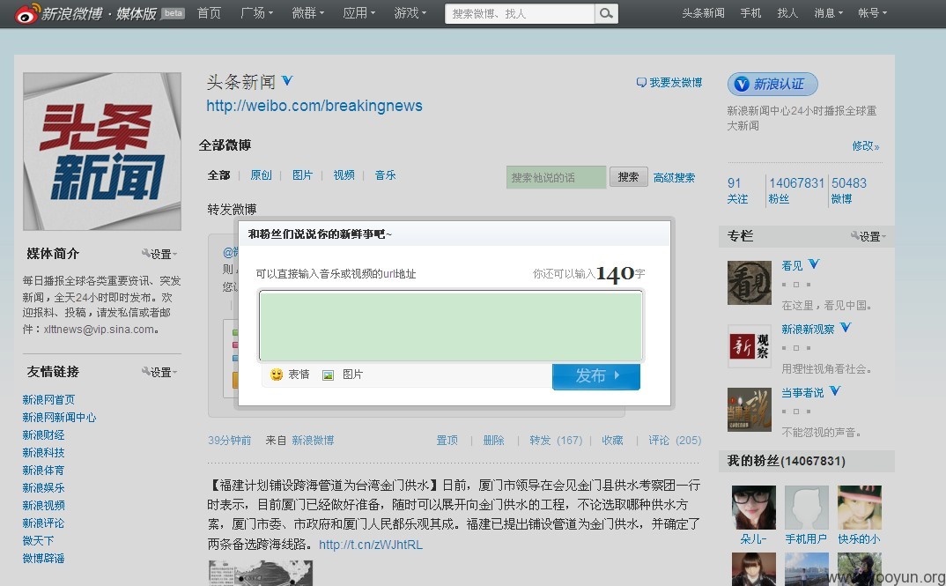Open 手机 in the top bar
The height and width of the screenshot is (586, 946).
pos(750,12)
